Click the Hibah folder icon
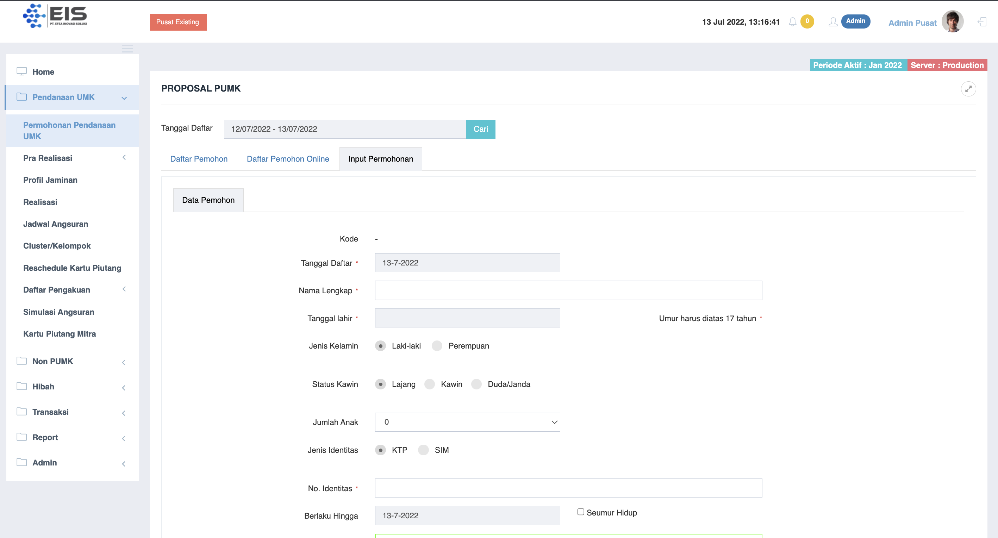This screenshot has height=538, width=998. 22,386
